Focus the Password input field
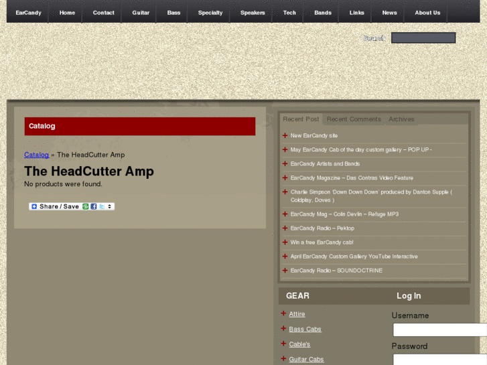This screenshot has width=487, height=365. pyautogui.click(x=440, y=360)
